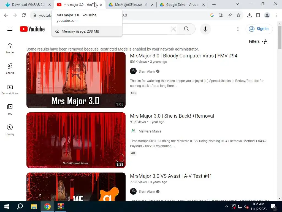This screenshot has width=282, height=212.
Task: Open Google icon in address bar
Action: pyautogui.click(x=212, y=15)
